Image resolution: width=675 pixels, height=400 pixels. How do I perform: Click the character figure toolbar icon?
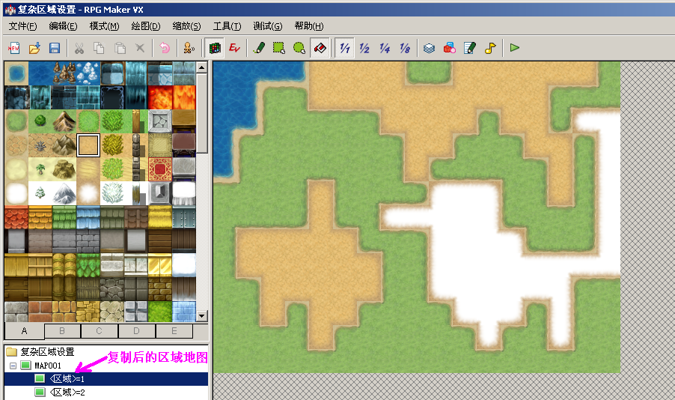189,48
